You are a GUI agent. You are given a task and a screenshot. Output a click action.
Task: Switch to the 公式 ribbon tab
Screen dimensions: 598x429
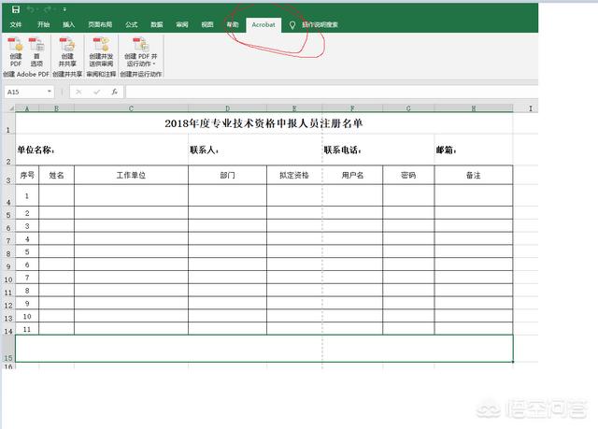(x=131, y=25)
